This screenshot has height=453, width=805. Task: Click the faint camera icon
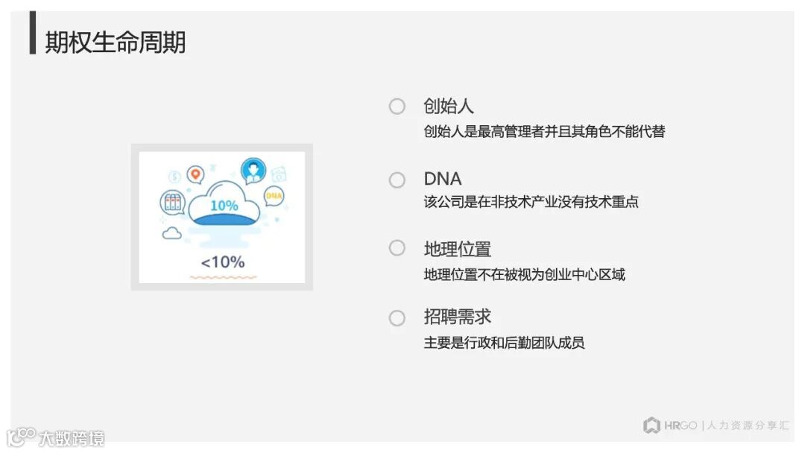pyautogui.click(x=279, y=174)
